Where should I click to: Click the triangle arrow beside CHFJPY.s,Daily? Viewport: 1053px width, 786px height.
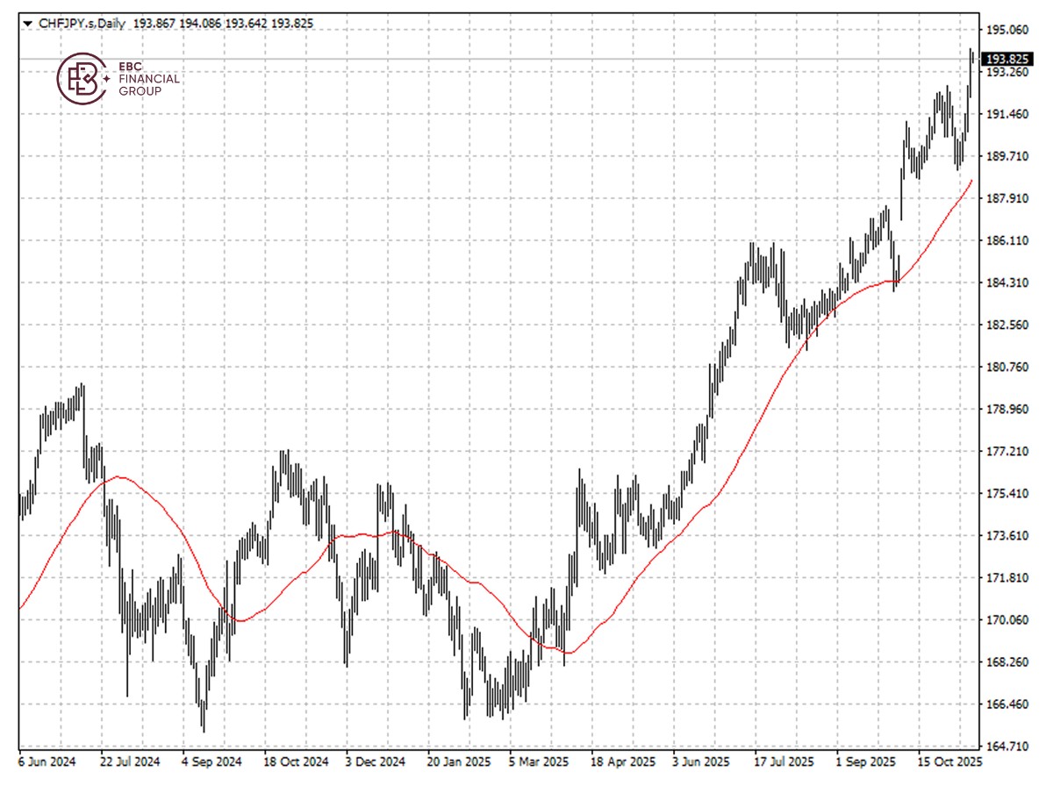27,24
